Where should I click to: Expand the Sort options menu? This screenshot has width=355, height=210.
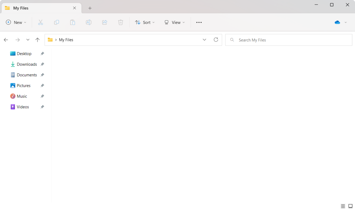click(x=145, y=23)
